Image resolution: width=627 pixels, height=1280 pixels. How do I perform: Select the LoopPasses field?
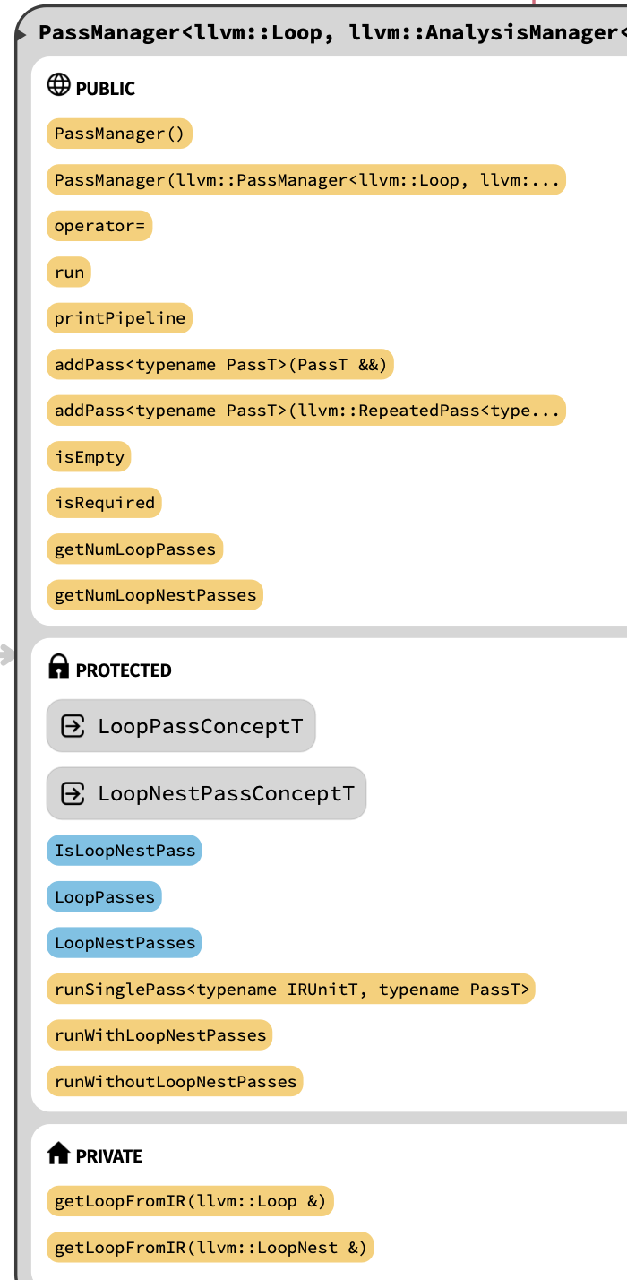point(104,897)
